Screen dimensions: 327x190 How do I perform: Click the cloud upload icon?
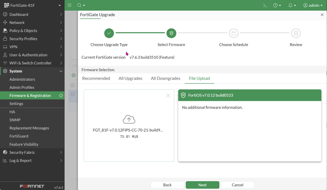tap(129, 119)
